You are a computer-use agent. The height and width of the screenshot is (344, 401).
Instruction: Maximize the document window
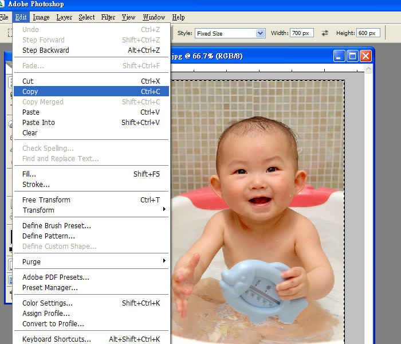click(352, 56)
